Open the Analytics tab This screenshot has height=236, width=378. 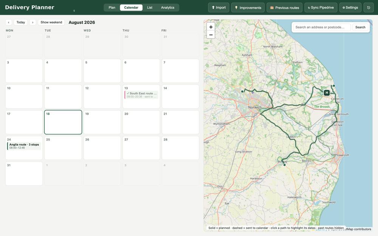pos(167,8)
